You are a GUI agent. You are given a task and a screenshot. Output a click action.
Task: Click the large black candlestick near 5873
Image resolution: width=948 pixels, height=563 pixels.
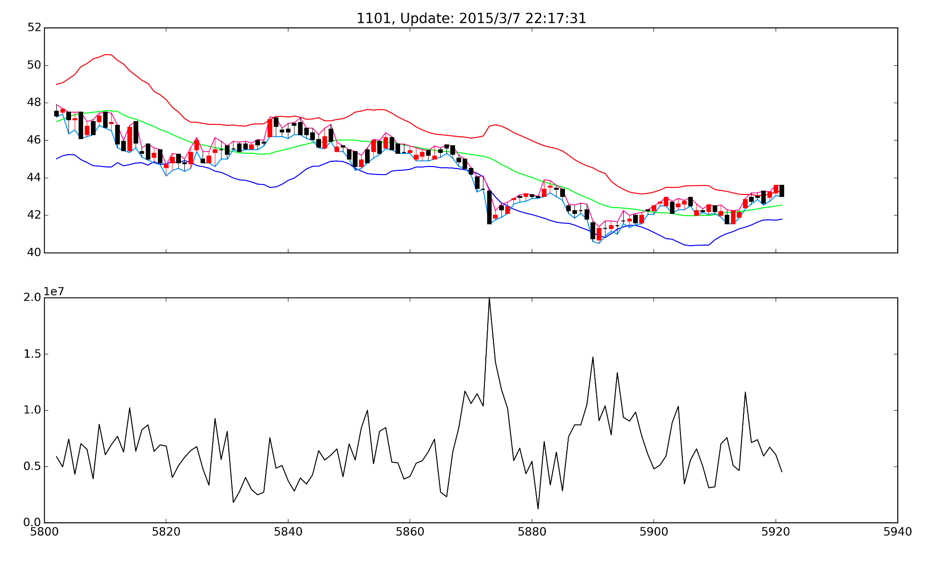coord(489,207)
